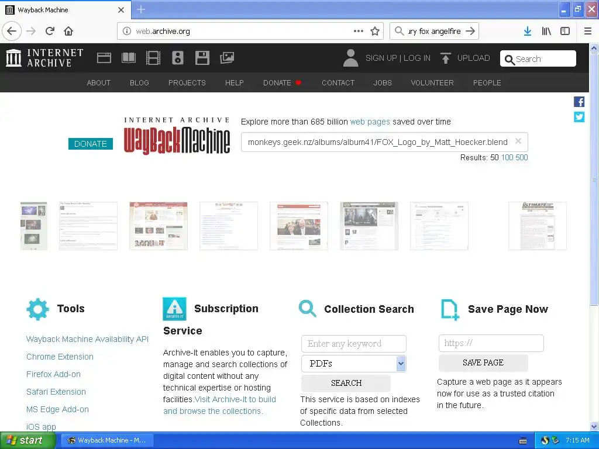Click the teal DONATE button
The height and width of the screenshot is (449, 599).
91,144
